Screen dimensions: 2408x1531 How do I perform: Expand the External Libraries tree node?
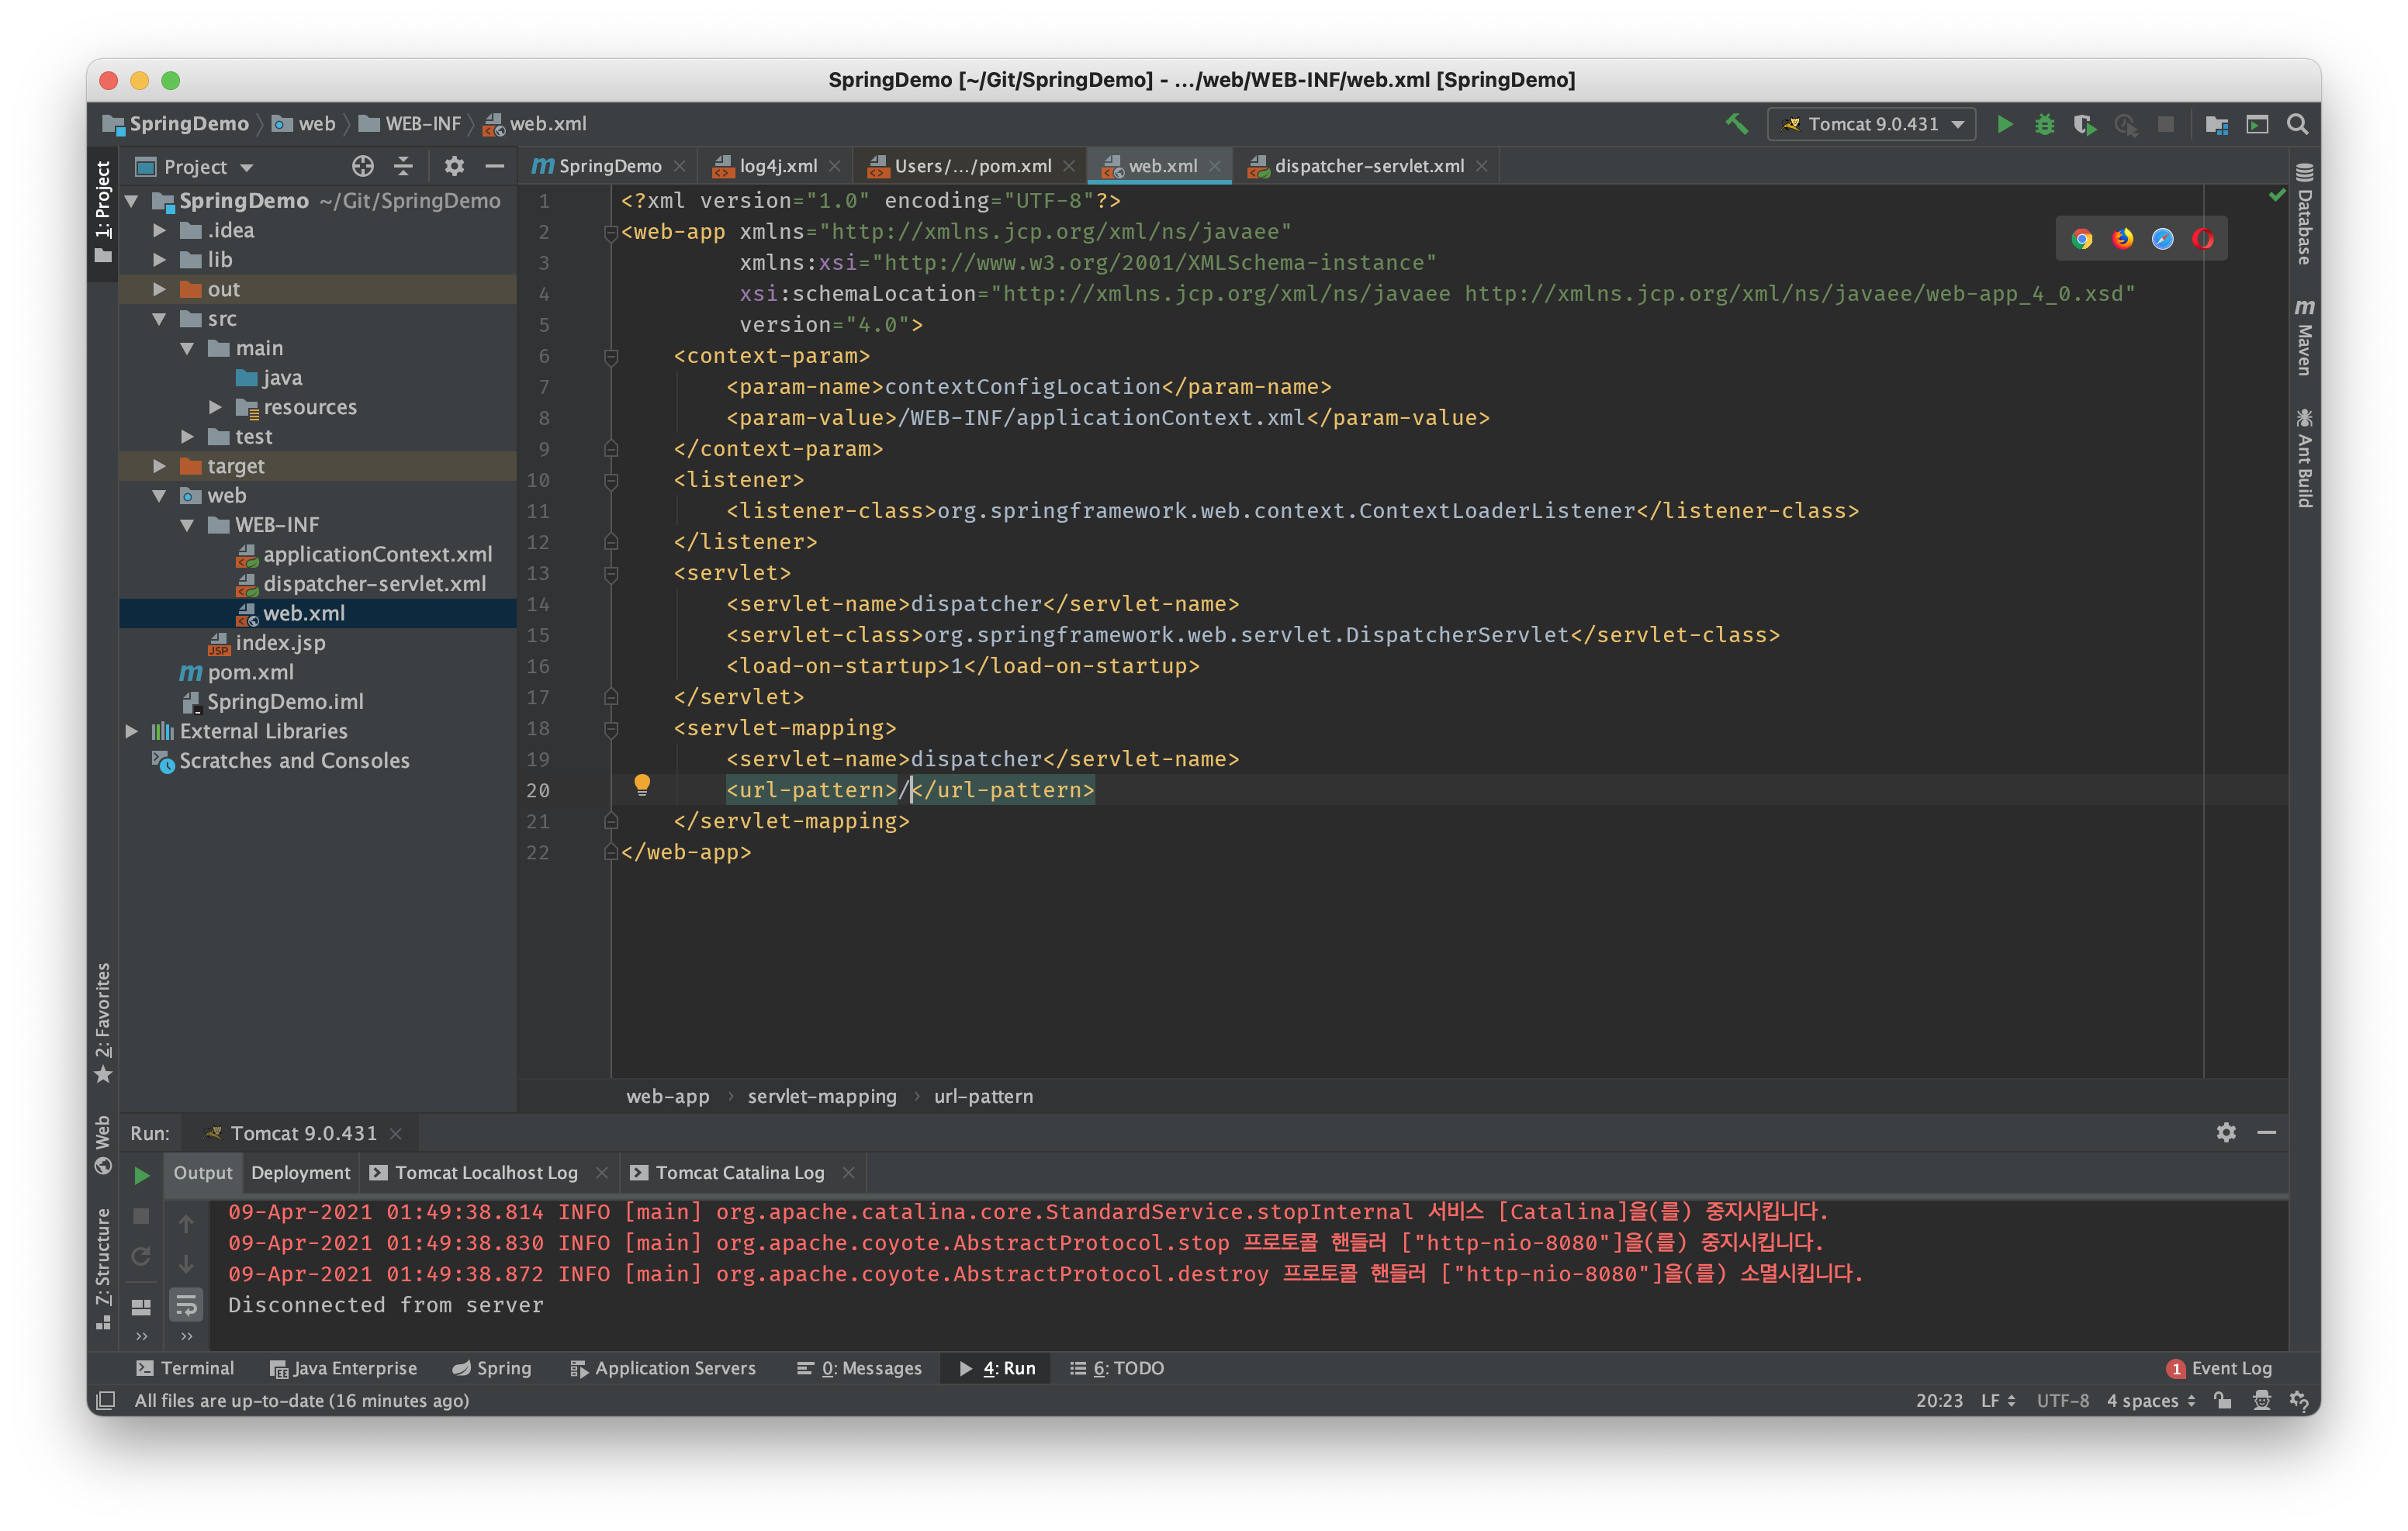pos(132,731)
